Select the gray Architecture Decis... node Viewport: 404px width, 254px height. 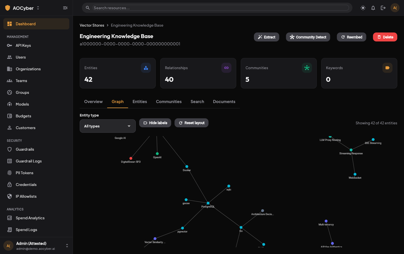pos(263,211)
